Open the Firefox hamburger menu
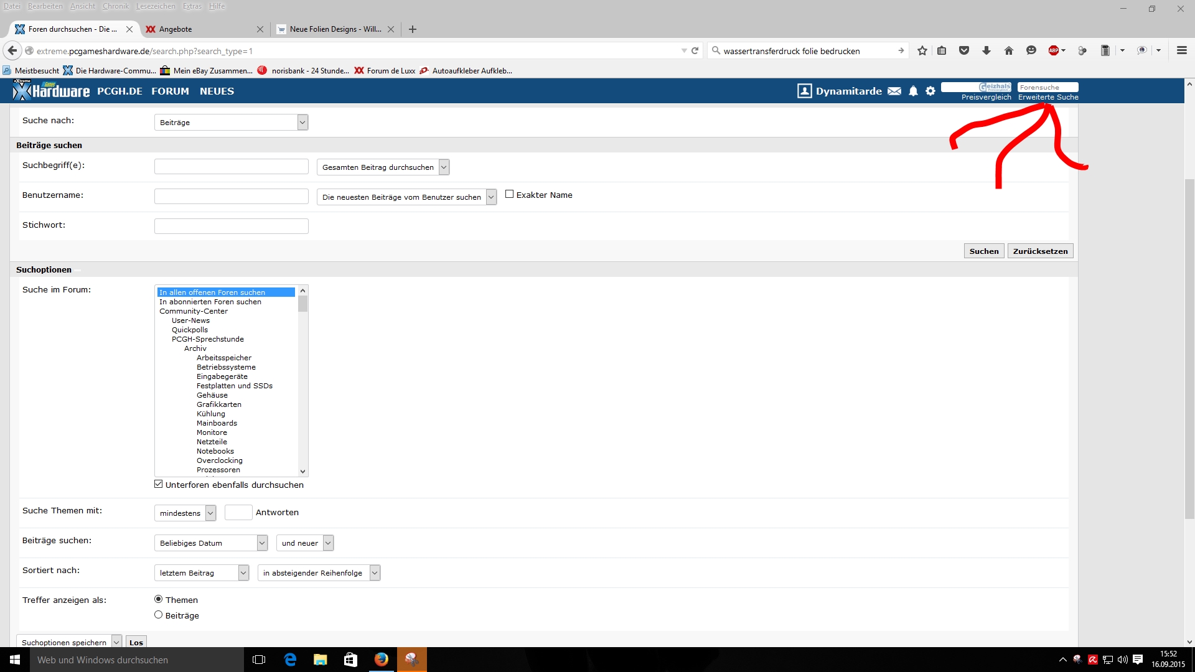This screenshot has height=672, width=1195. point(1182,51)
